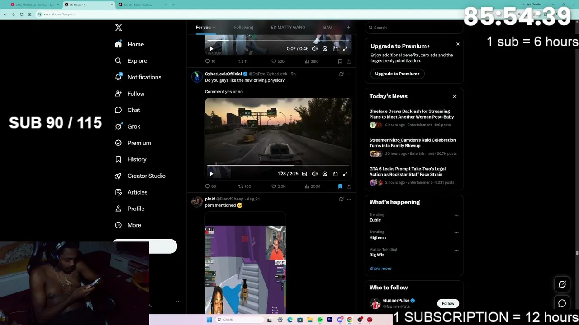Open Explore in the sidebar
The width and height of the screenshot is (579, 325).
(131, 61)
